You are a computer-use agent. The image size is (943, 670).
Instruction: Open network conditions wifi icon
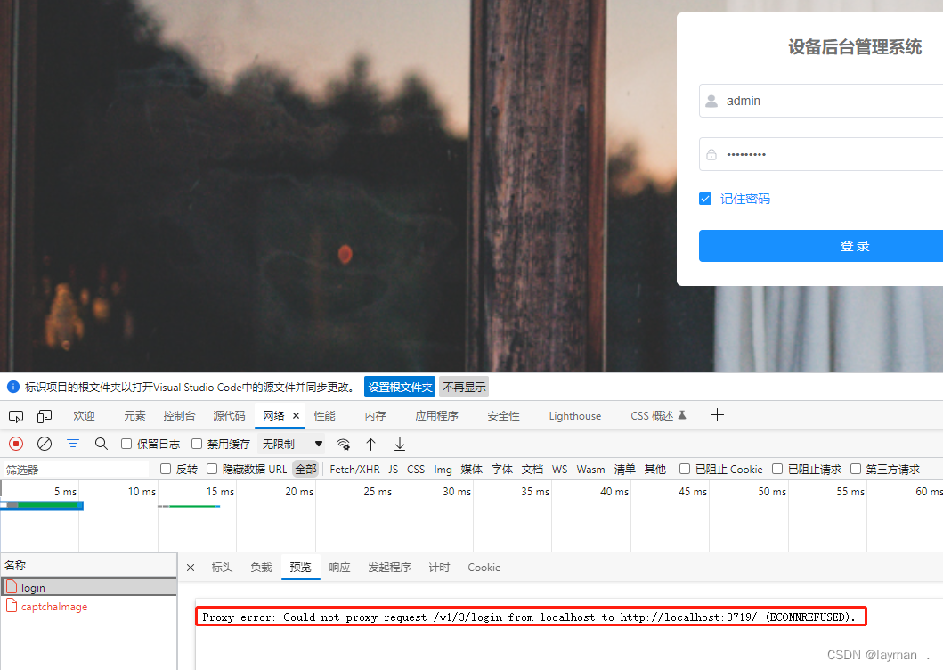click(343, 445)
